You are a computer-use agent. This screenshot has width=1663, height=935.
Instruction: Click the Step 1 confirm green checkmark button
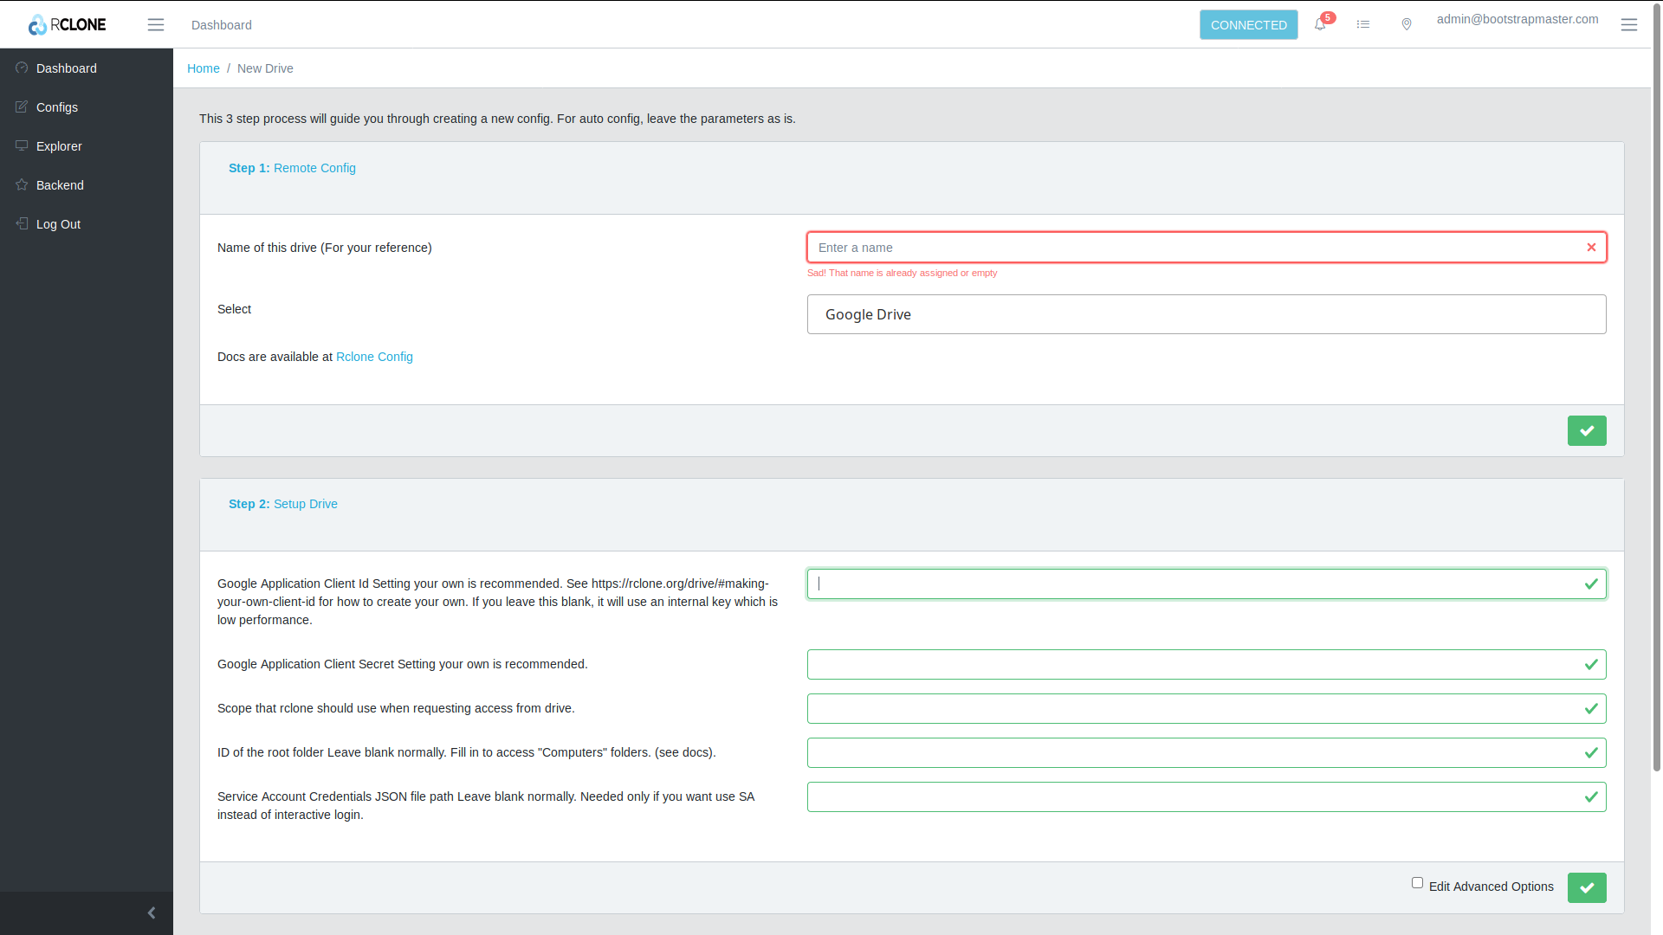[x=1587, y=430]
